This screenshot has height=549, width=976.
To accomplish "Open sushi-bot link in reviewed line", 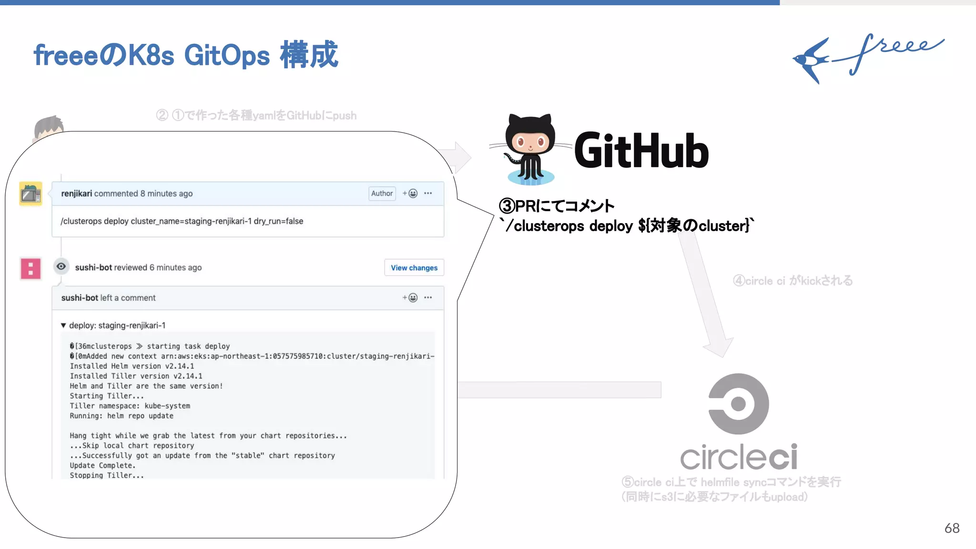I will tap(93, 267).
